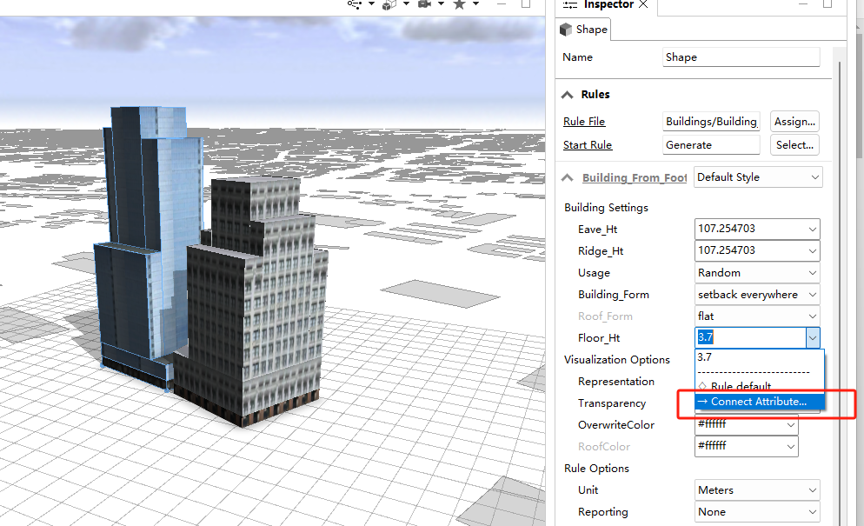
Task: Click the star favorites icon on the toolbar
Action: click(458, 5)
